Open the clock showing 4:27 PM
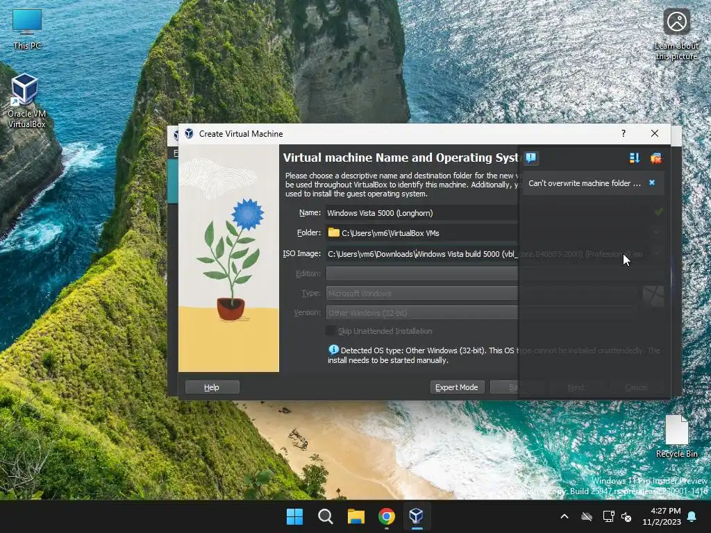 (662, 516)
